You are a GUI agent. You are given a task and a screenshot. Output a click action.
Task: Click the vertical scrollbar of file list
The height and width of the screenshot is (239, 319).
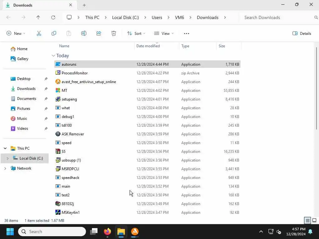click(317, 88)
